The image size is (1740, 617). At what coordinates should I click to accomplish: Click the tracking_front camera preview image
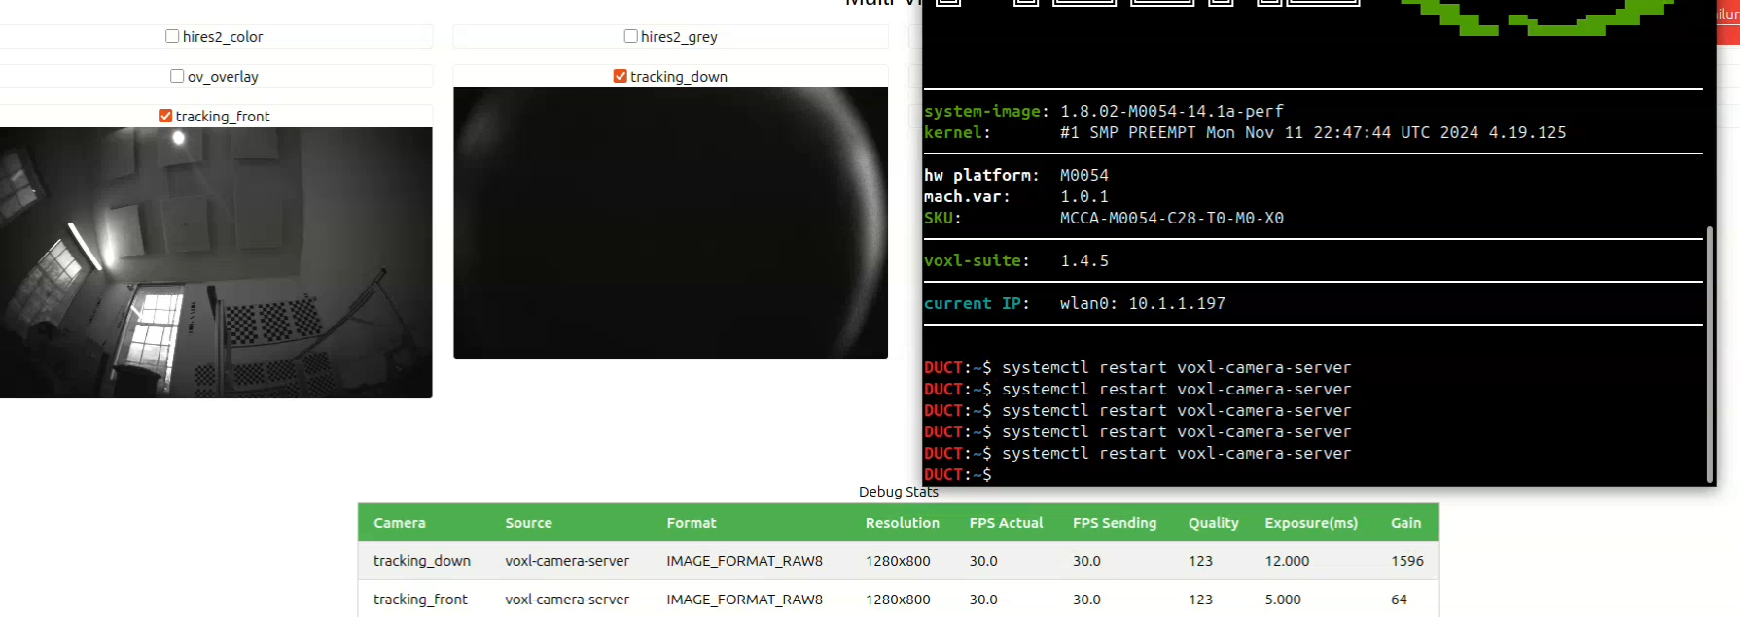tap(216, 262)
